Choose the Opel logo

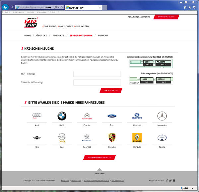click(x=62, y=138)
